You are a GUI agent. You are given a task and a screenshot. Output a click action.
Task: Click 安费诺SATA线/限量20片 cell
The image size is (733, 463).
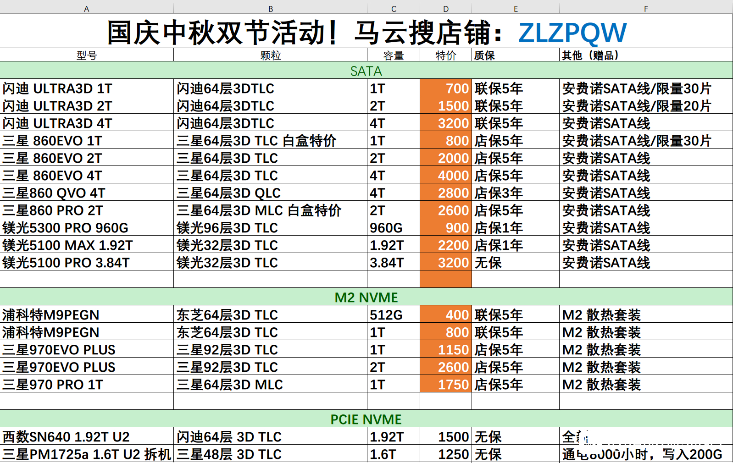[x=646, y=105]
